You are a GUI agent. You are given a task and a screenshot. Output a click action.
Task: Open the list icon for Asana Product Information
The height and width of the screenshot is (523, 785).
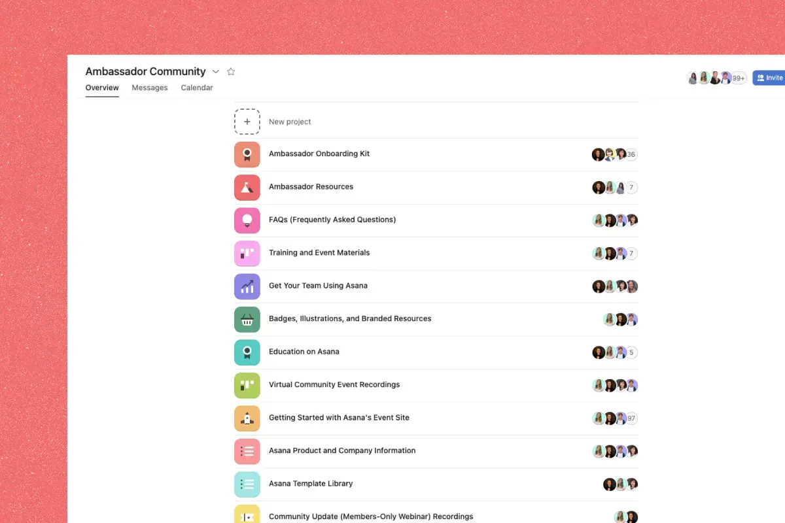(247, 451)
